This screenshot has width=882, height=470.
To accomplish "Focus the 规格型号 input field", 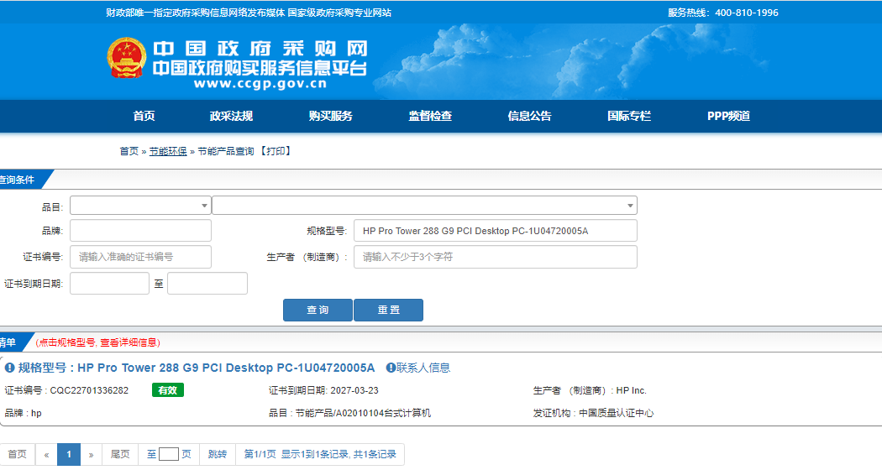I will click(x=496, y=231).
